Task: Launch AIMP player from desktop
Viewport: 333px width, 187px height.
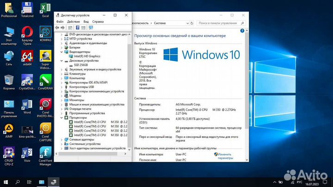Action: click(9, 131)
